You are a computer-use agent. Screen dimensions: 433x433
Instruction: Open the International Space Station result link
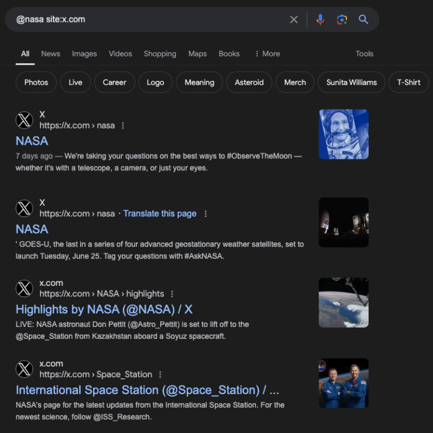[x=147, y=390]
